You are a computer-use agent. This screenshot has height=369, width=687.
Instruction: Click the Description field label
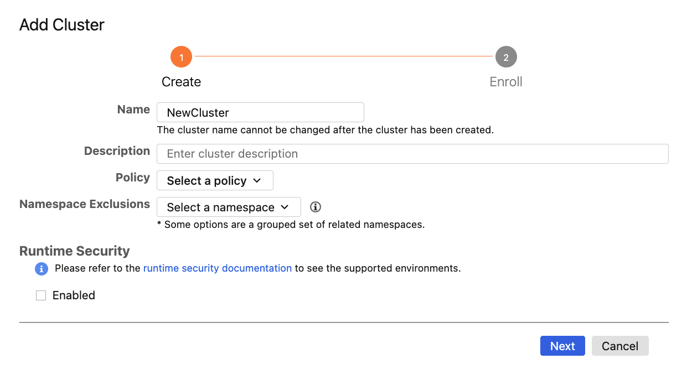(x=117, y=151)
